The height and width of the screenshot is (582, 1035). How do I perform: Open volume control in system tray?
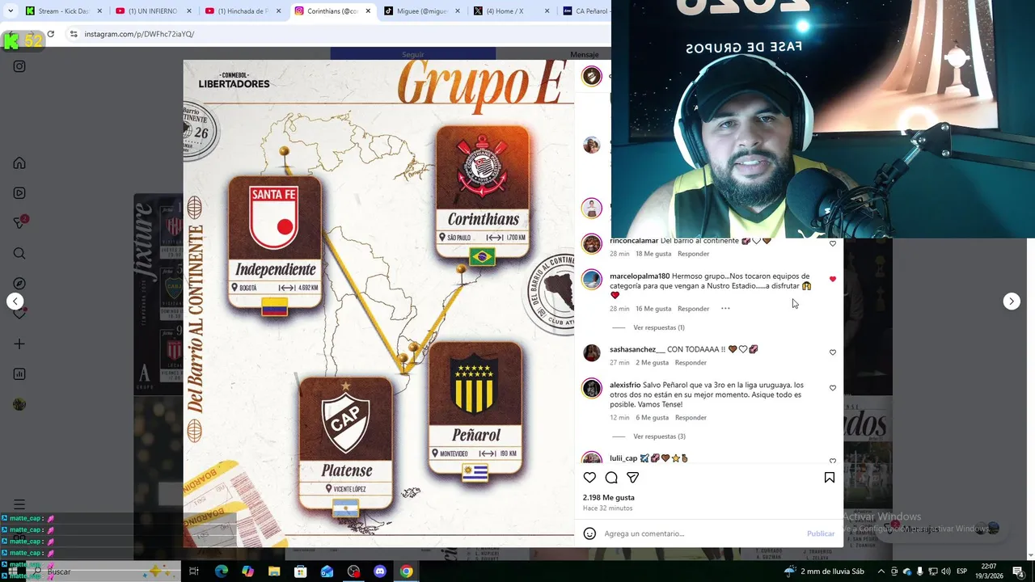[x=947, y=571]
